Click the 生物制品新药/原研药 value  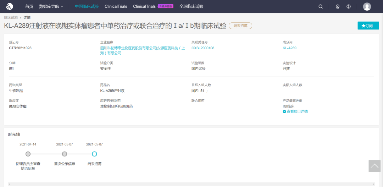pos(117,106)
